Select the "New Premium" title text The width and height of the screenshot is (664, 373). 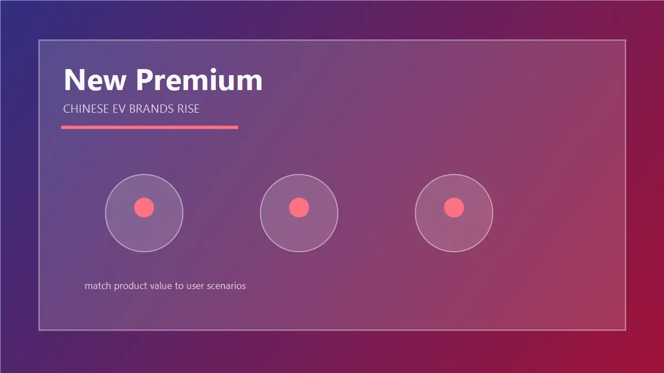[163, 80]
